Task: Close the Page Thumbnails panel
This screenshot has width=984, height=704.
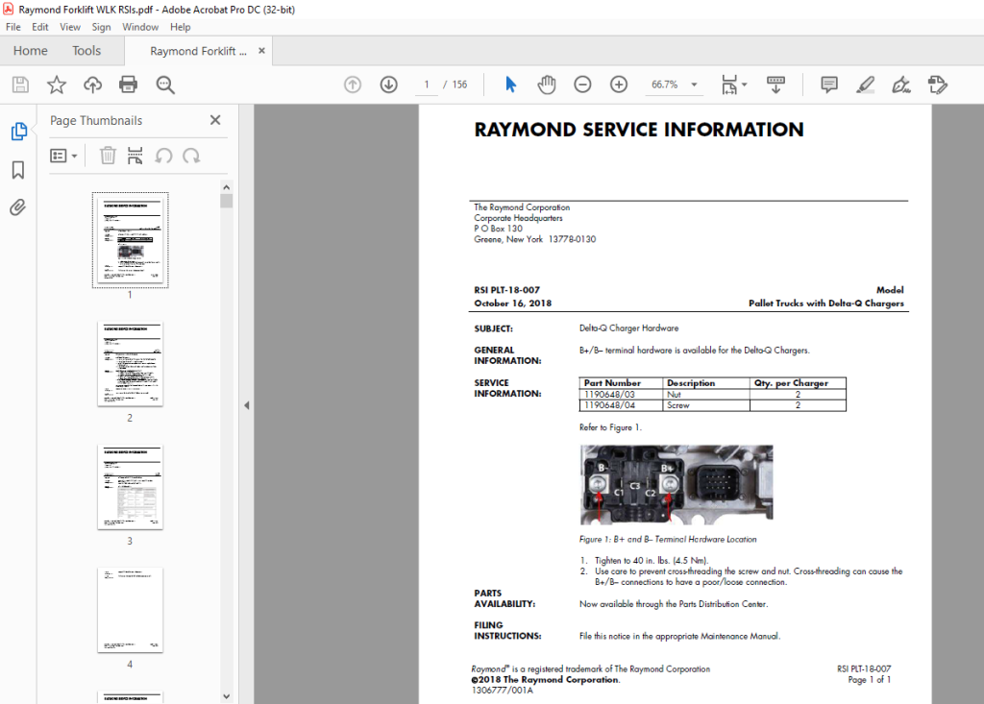Action: tap(215, 120)
